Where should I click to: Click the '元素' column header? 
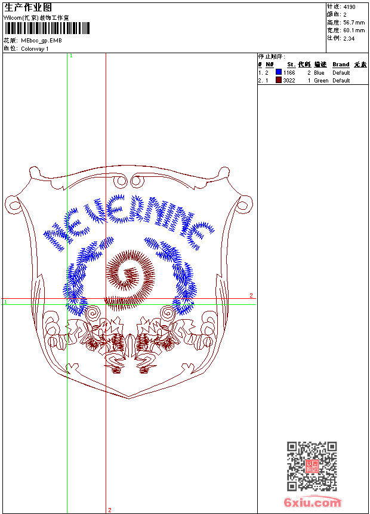pos(360,65)
